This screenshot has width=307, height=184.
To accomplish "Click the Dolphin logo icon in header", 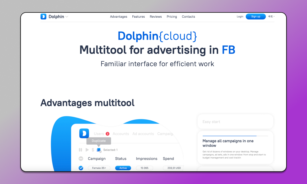I will click(43, 16).
